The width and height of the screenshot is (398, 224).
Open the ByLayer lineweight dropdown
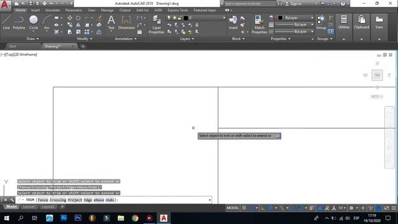coord(294,25)
